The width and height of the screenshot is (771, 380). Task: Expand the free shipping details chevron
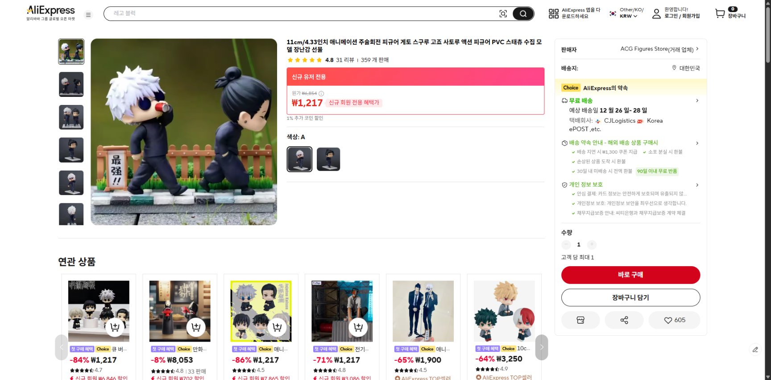[697, 101]
